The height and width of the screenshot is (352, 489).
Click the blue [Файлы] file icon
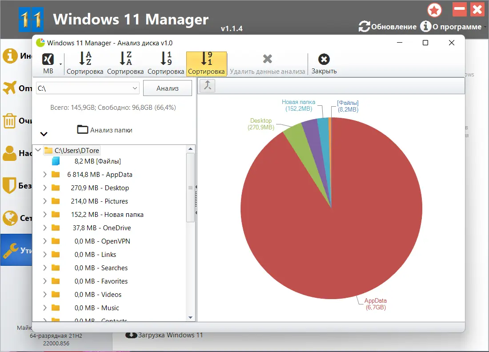tap(56, 161)
